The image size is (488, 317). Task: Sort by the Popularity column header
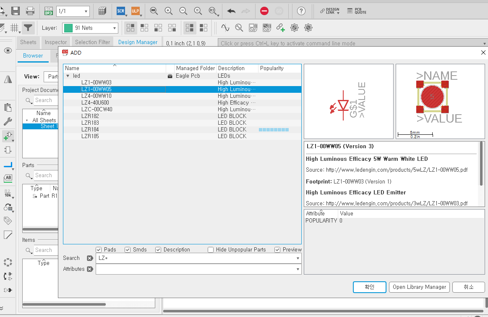click(279, 68)
